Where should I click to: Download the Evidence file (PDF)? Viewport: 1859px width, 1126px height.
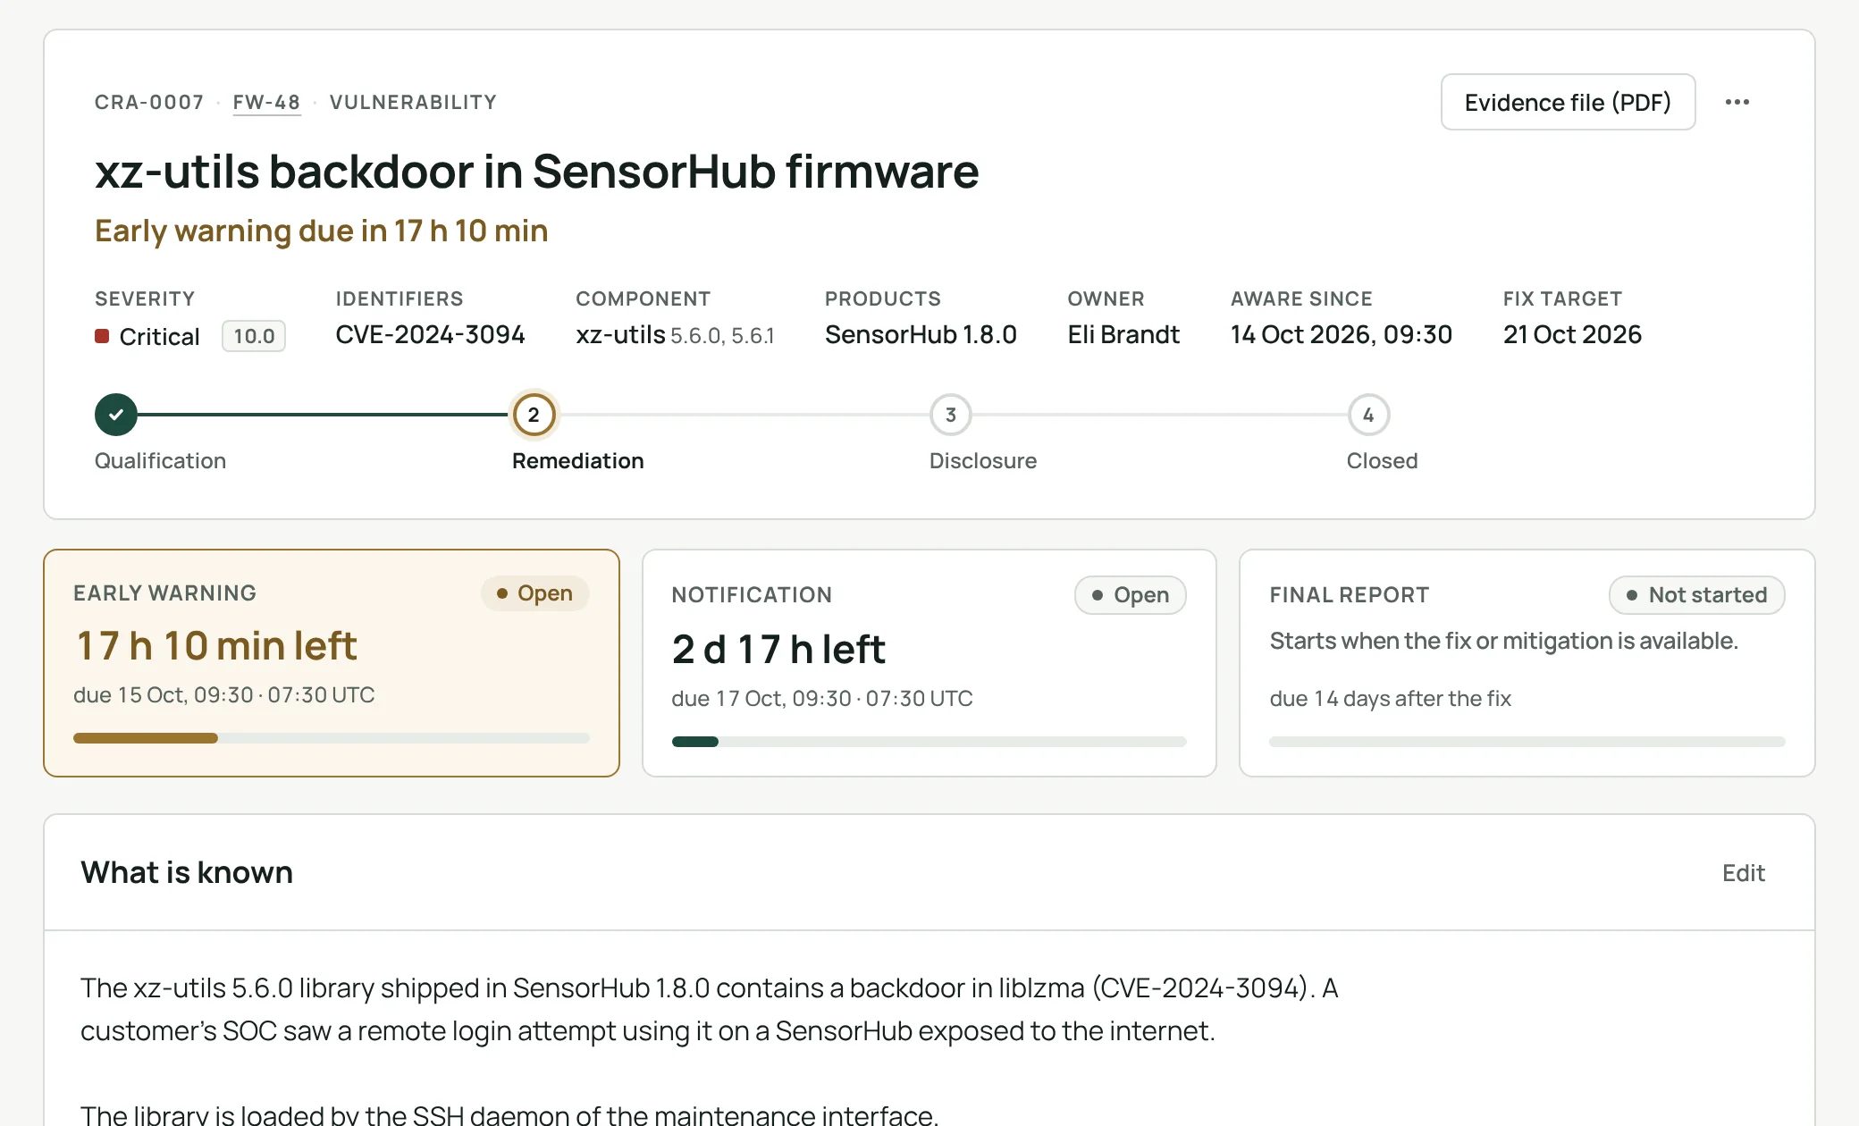click(1568, 102)
